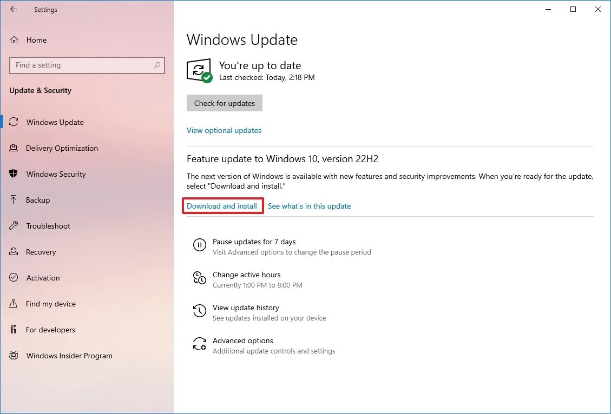Open View update history
Viewport: 611px width, 414px height.
(246, 308)
